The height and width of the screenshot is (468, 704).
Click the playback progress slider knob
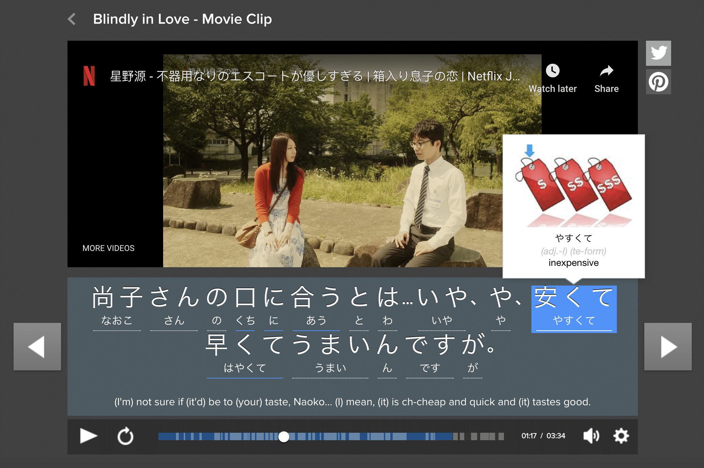(x=284, y=436)
